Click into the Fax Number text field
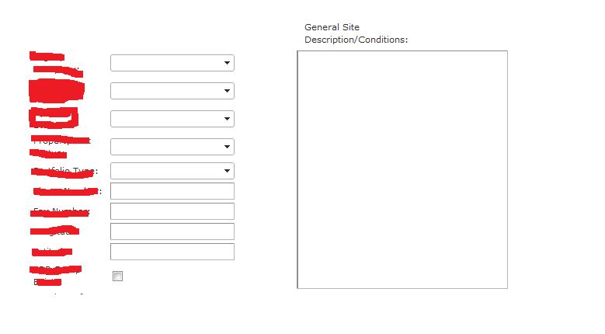605x334 pixels. coord(172,211)
